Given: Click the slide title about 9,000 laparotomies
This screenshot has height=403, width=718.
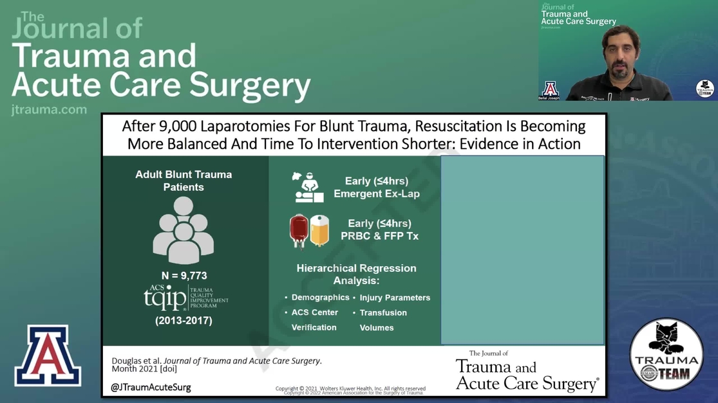Looking at the screenshot, I should click(354, 135).
